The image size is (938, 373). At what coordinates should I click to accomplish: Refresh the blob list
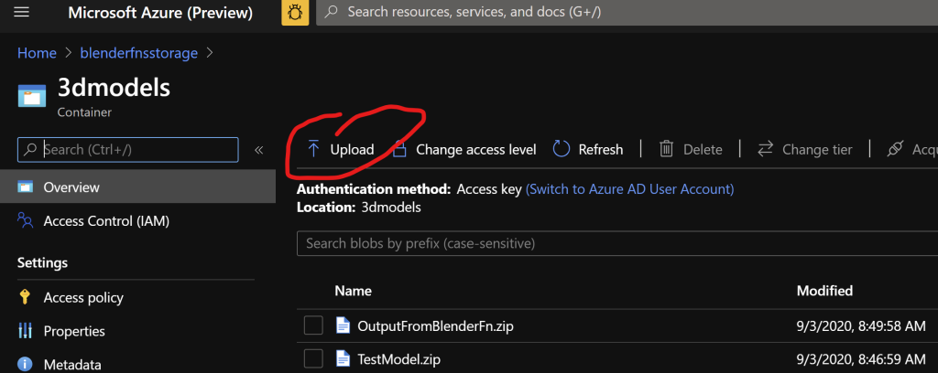pyautogui.click(x=587, y=150)
